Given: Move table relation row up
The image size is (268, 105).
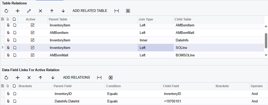Looking at the screenshot, I should point(52,11).
